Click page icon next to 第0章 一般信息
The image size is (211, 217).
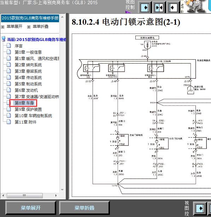pos(9,52)
